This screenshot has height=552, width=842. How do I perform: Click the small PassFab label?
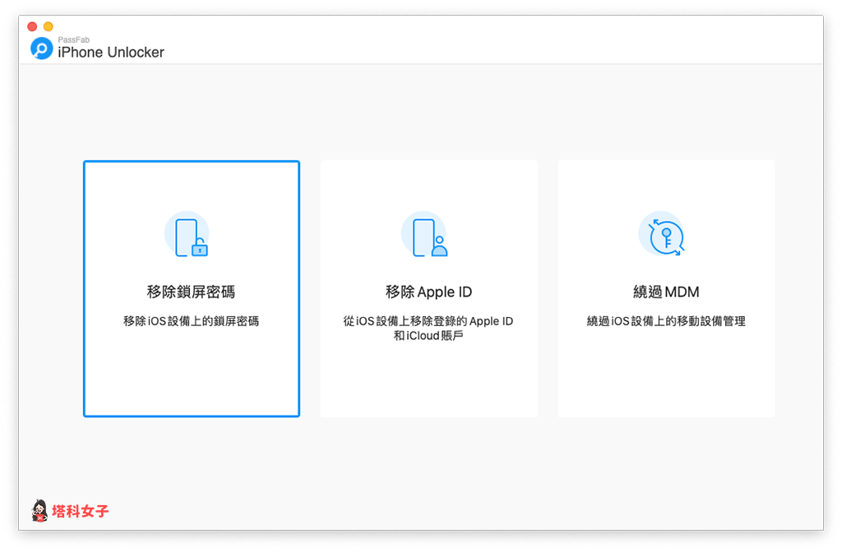click(x=73, y=39)
